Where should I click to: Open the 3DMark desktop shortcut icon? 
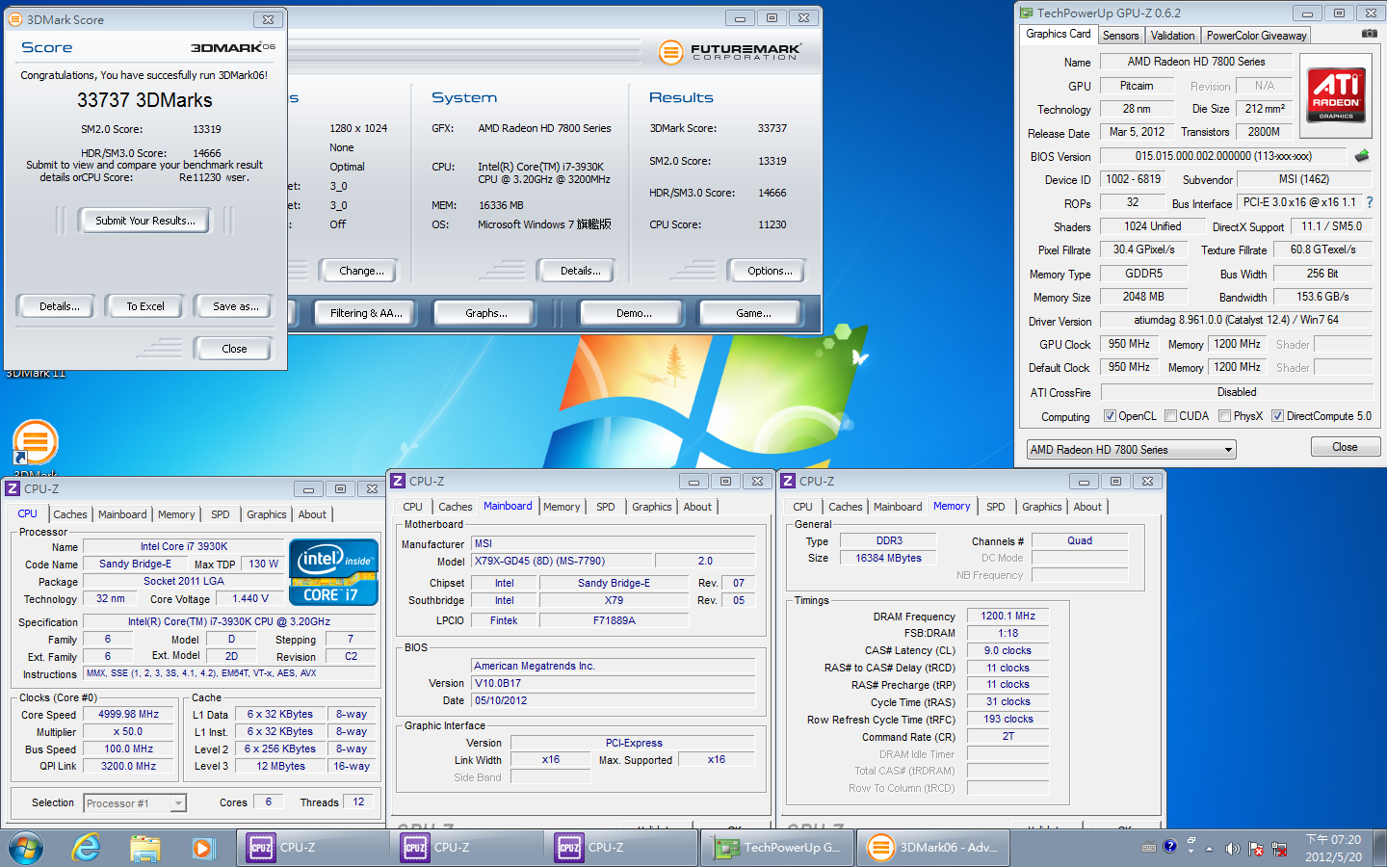pos(36,444)
